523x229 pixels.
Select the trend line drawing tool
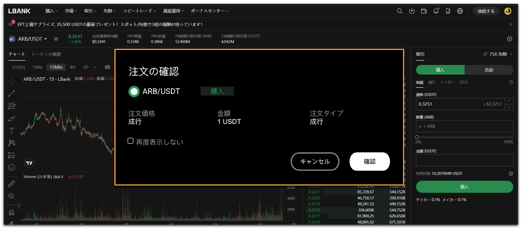pos(11,94)
